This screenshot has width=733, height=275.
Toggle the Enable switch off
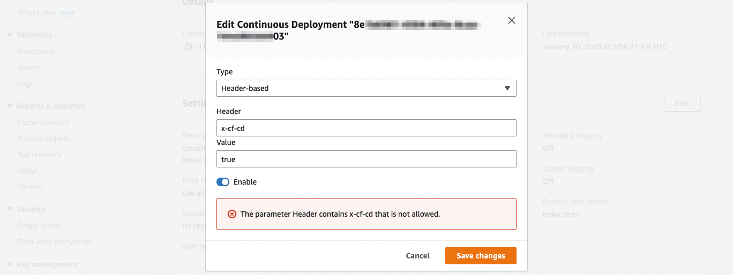pos(223,182)
